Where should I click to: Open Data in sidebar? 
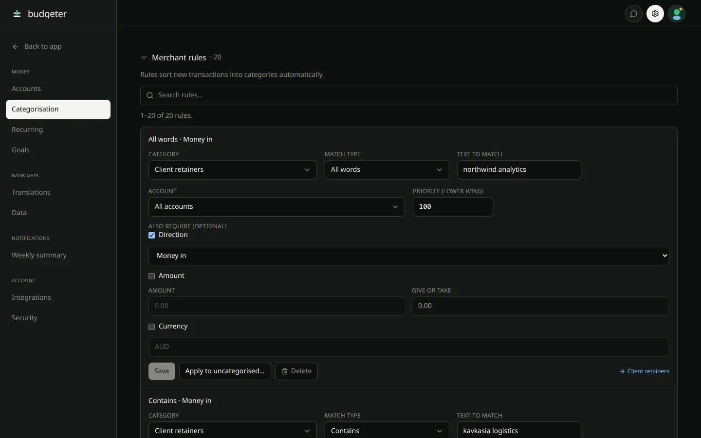click(58, 213)
